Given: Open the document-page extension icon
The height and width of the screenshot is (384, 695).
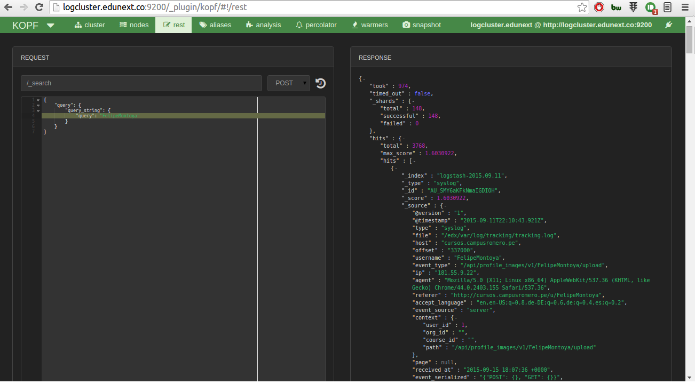Looking at the screenshot, I should [668, 7].
